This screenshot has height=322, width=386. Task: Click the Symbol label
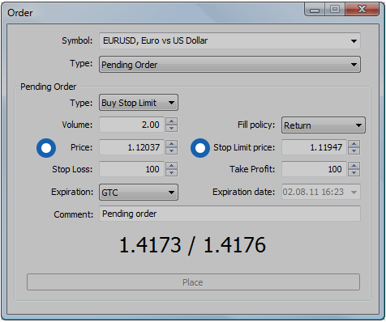[x=77, y=40]
